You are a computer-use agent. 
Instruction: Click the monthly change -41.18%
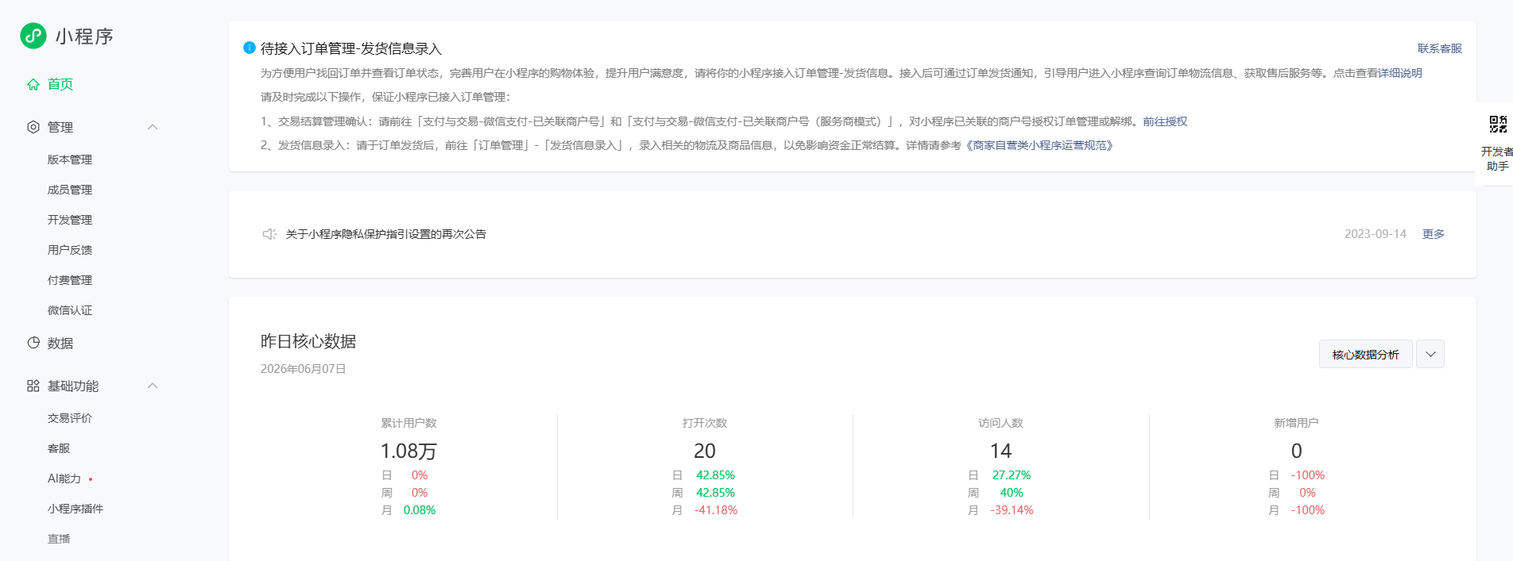click(x=716, y=510)
